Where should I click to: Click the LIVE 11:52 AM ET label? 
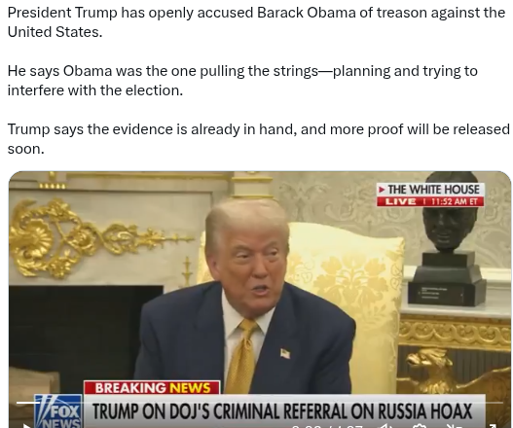(x=430, y=201)
